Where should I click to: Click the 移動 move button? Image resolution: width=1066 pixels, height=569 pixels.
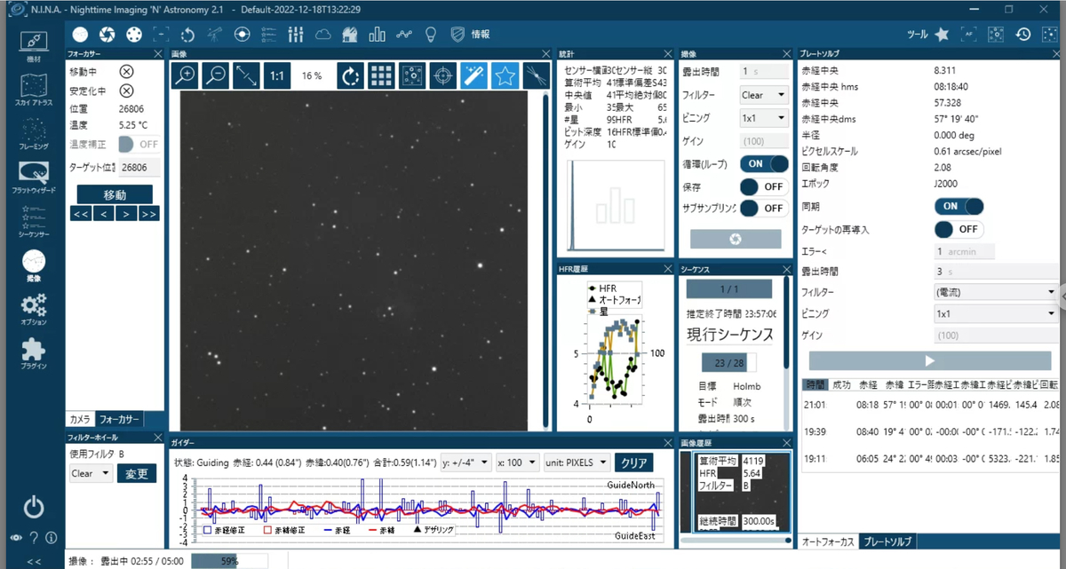(x=115, y=194)
